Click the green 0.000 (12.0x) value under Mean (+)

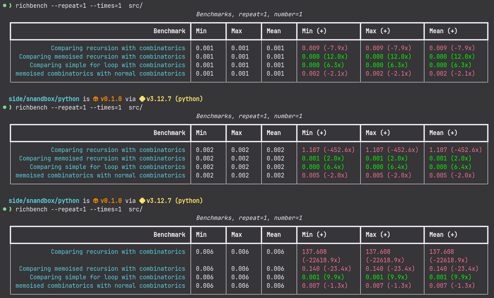click(452, 57)
